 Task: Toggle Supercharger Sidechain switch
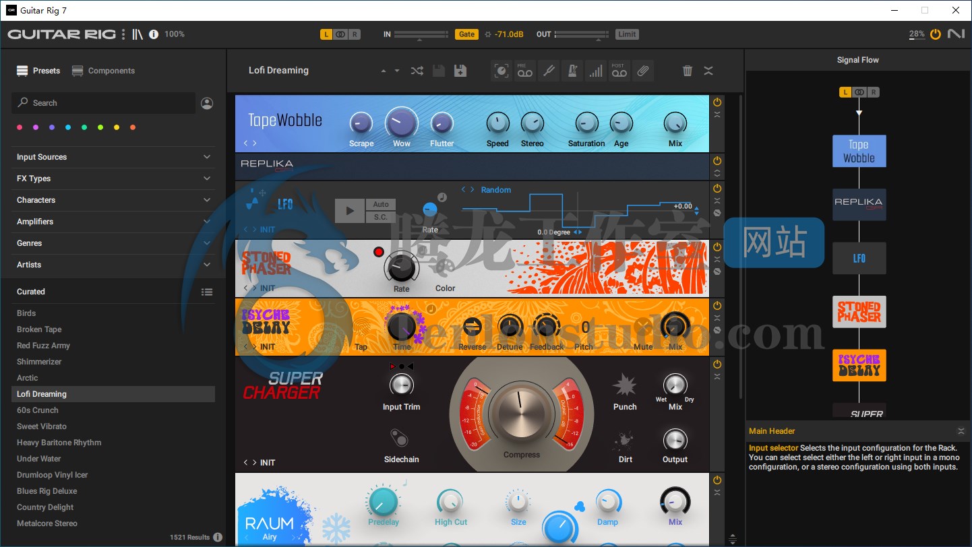[399, 439]
